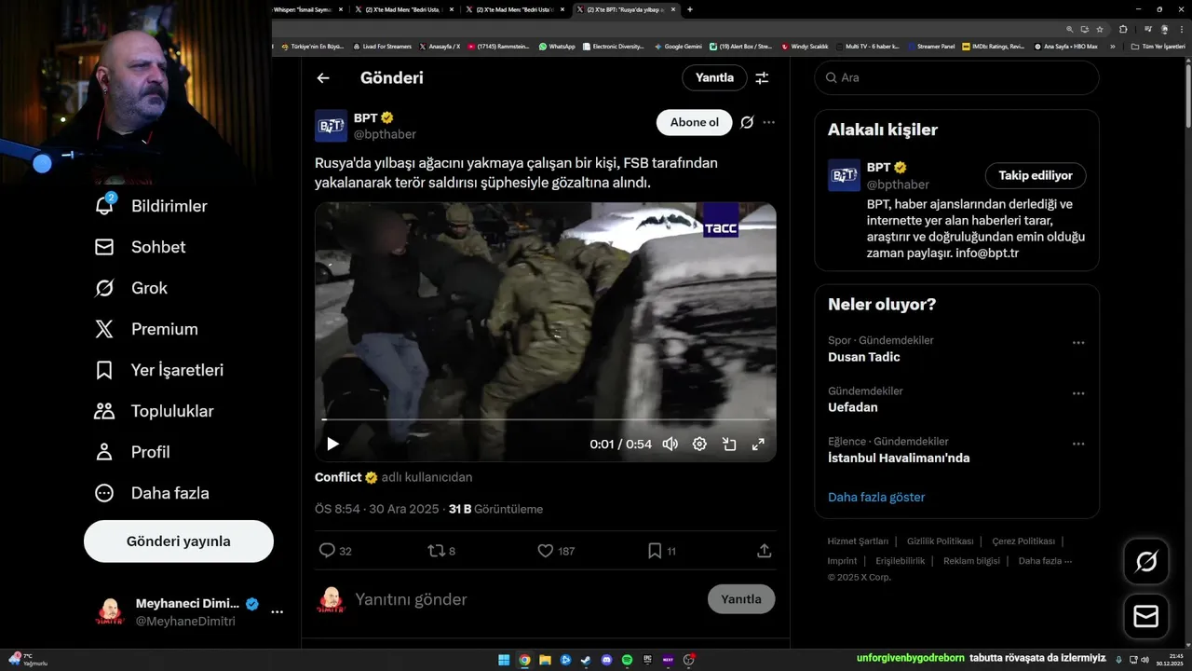This screenshot has width=1192, height=671.
Task: Share the post with the upload icon
Action: (764, 551)
